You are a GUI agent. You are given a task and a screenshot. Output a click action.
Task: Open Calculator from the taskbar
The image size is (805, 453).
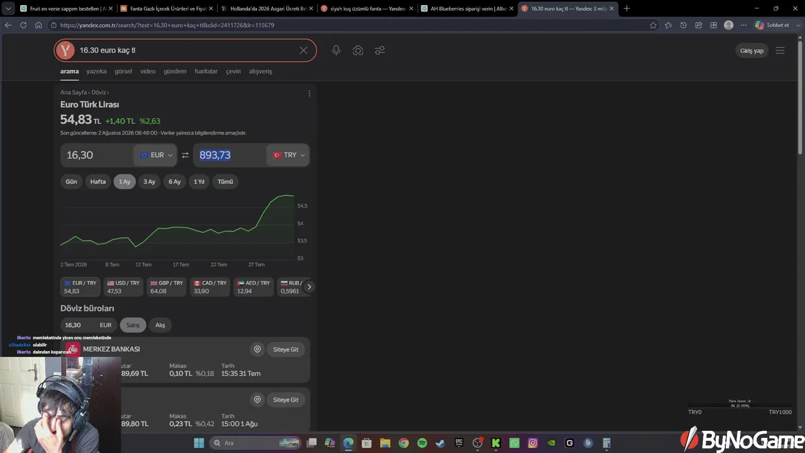click(606, 443)
